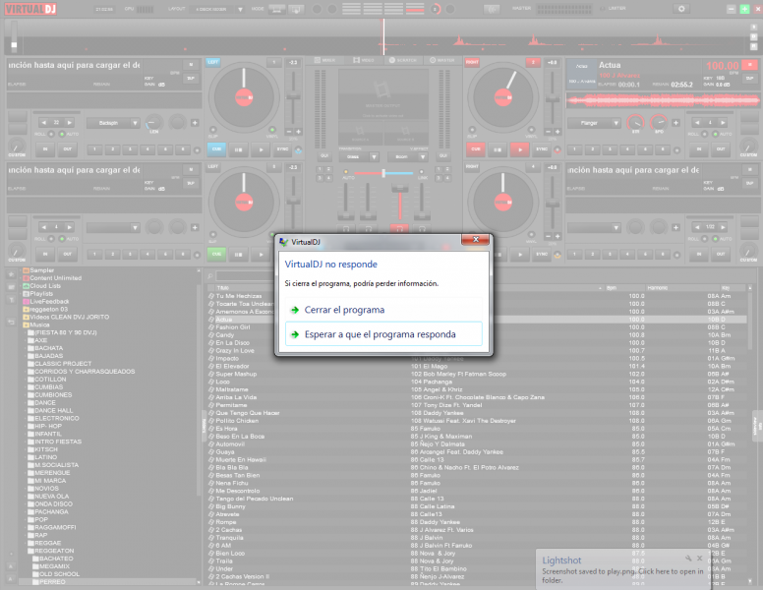Image resolution: width=763 pixels, height=590 pixels.
Task: Click loop OUT on deck 2
Action: (x=721, y=148)
